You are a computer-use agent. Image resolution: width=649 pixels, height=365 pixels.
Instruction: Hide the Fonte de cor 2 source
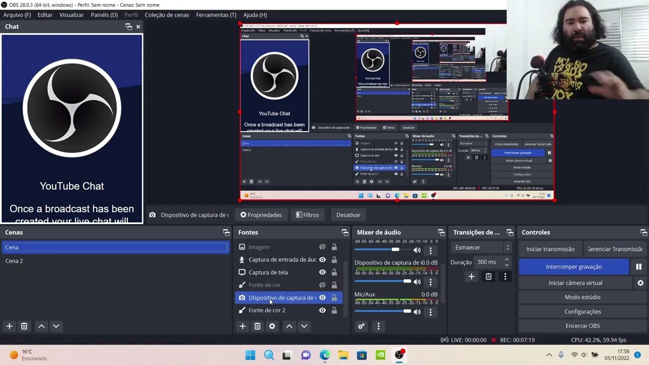click(322, 310)
